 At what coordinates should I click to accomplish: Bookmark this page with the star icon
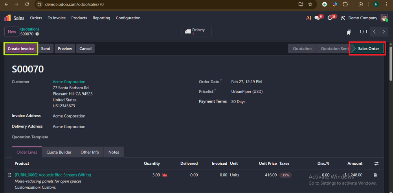(310, 4)
